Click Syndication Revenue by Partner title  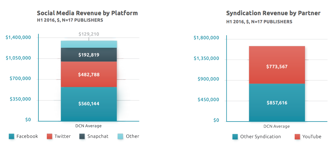click(273, 13)
